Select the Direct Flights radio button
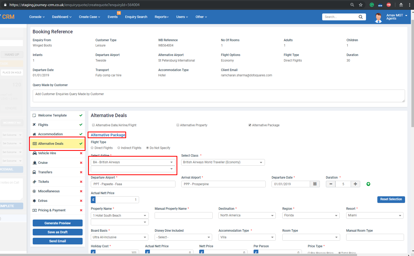414x256 pixels. tap(92, 148)
